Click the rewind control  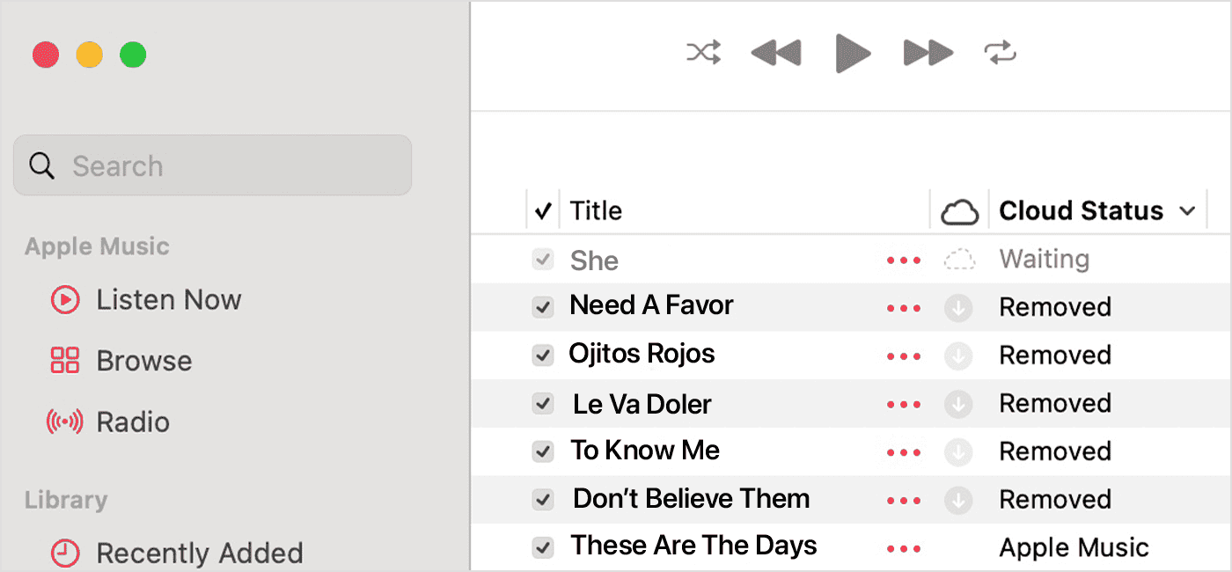[774, 52]
